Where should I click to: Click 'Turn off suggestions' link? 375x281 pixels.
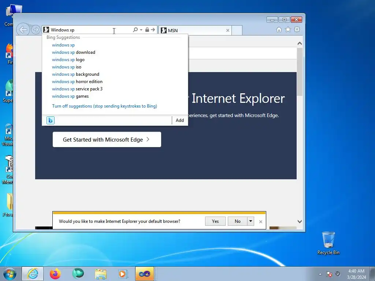click(x=104, y=106)
